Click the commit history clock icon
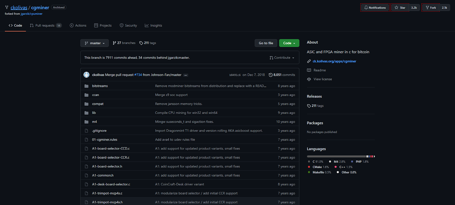 tap(271, 75)
